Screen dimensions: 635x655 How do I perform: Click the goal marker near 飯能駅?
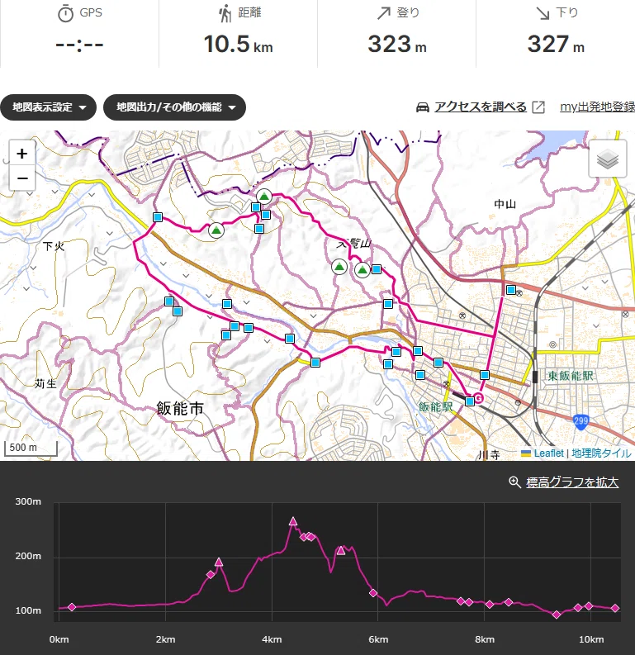tap(479, 398)
